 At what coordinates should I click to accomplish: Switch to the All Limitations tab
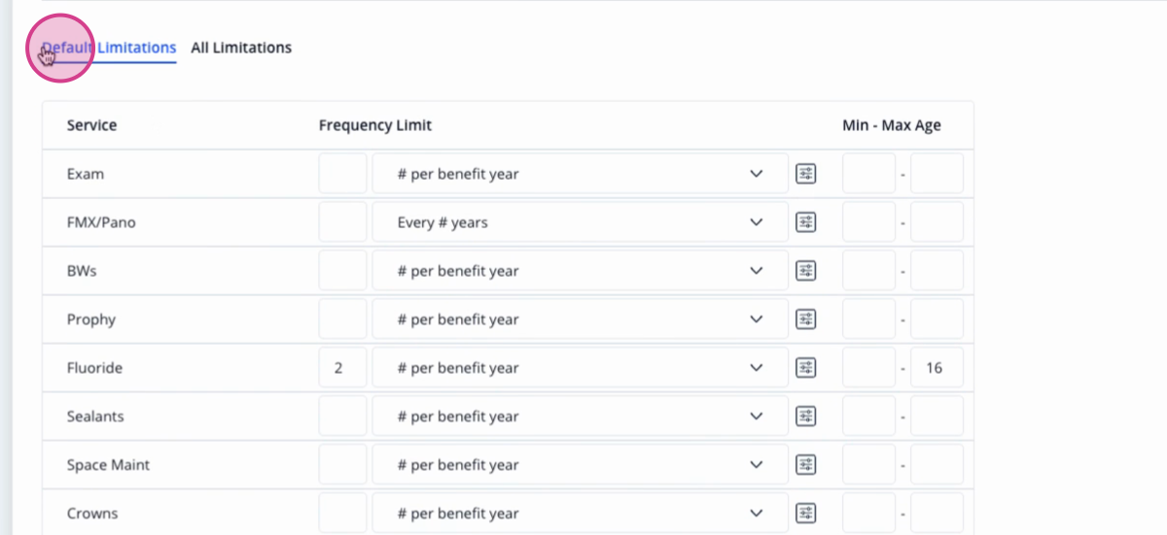241,48
